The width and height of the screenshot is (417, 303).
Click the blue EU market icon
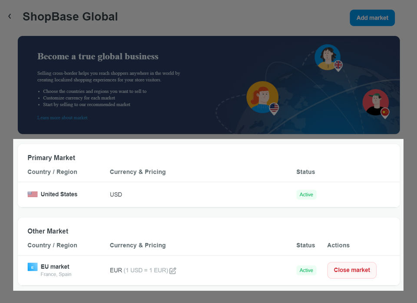33,267
